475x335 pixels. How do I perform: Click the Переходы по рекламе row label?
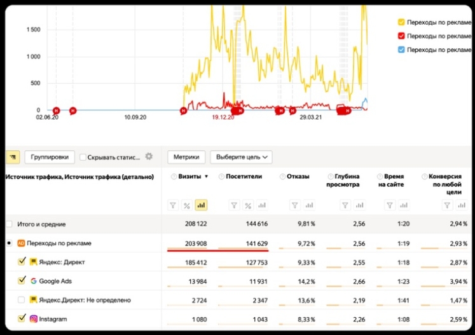[59, 243]
